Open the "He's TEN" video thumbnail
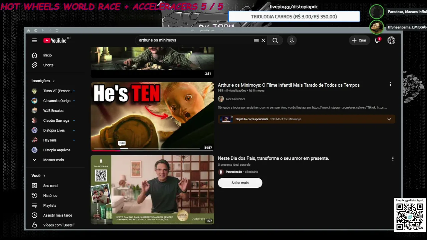427x240 pixels. tap(152, 117)
